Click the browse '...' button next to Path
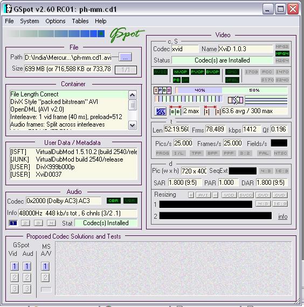 (x=126, y=58)
